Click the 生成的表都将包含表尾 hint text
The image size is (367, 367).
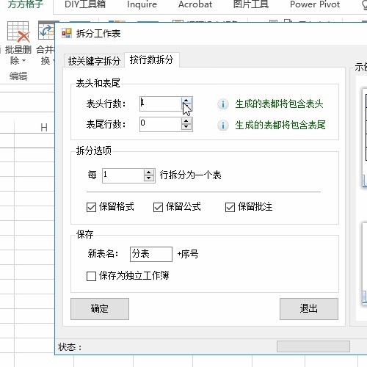pos(280,125)
